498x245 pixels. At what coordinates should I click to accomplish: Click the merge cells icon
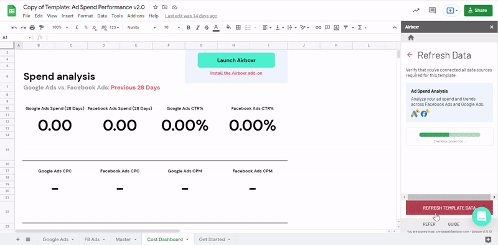coord(248,27)
